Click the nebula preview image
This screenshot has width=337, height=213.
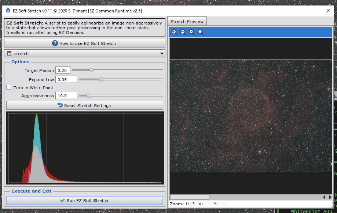[250, 116]
